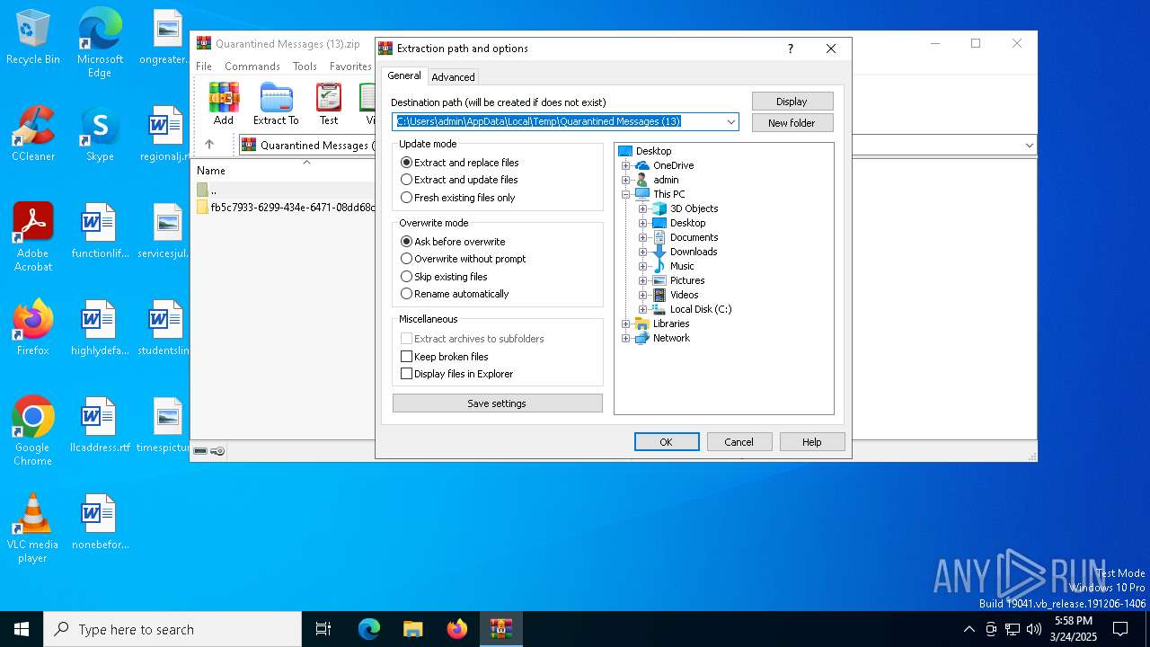The image size is (1150, 647).
Task: Expand the OneDrive tree node
Action: [x=626, y=165]
